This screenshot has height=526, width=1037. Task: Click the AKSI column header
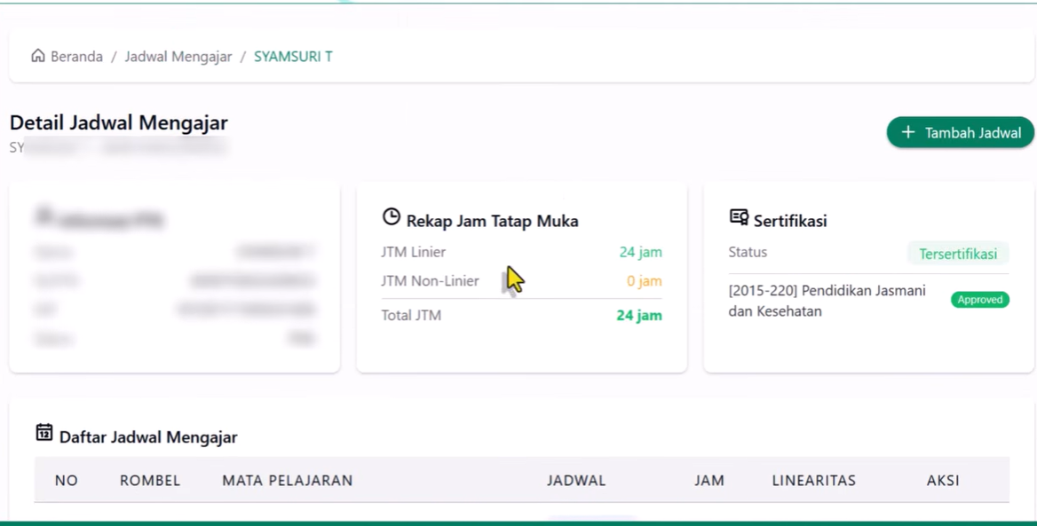point(944,480)
